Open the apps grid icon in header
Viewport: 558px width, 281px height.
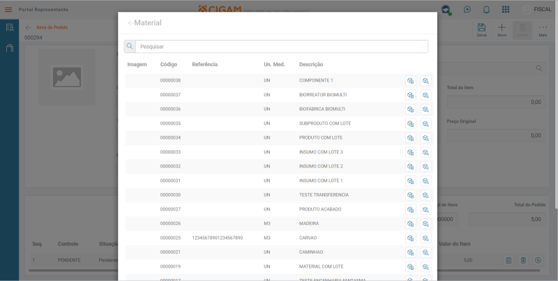point(505,9)
